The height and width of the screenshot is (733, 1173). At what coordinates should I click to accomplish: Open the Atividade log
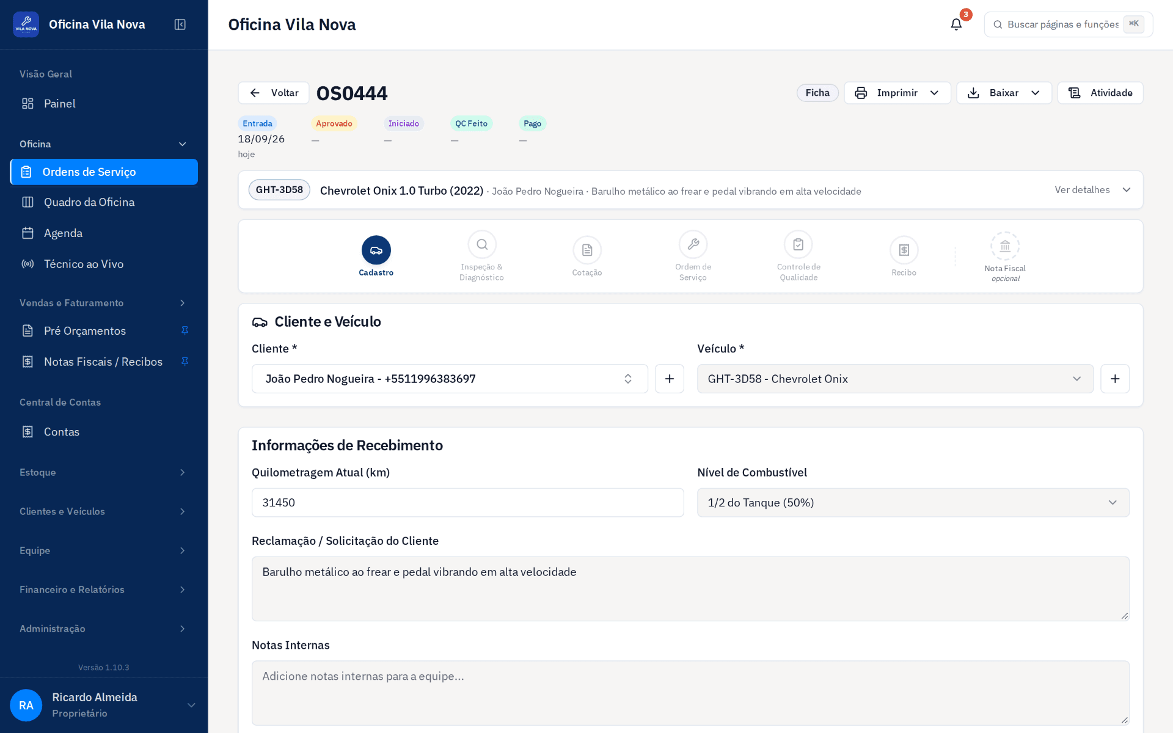click(x=1100, y=93)
